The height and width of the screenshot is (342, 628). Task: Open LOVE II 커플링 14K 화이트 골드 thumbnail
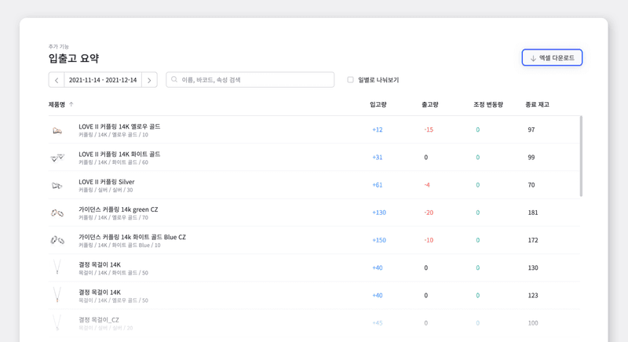(57, 158)
